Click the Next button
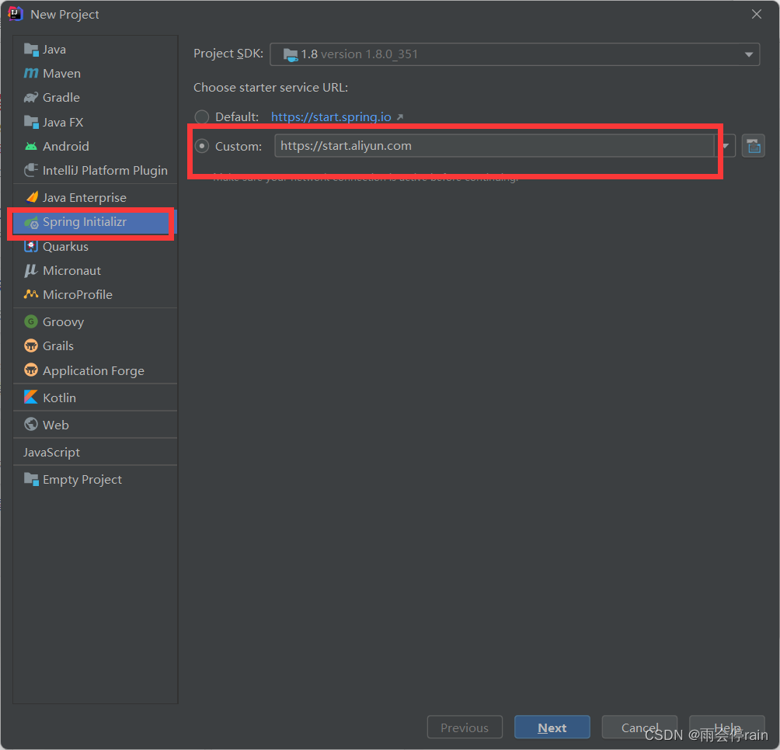The width and height of the screenshot is (780, 750). pos(552,727)
